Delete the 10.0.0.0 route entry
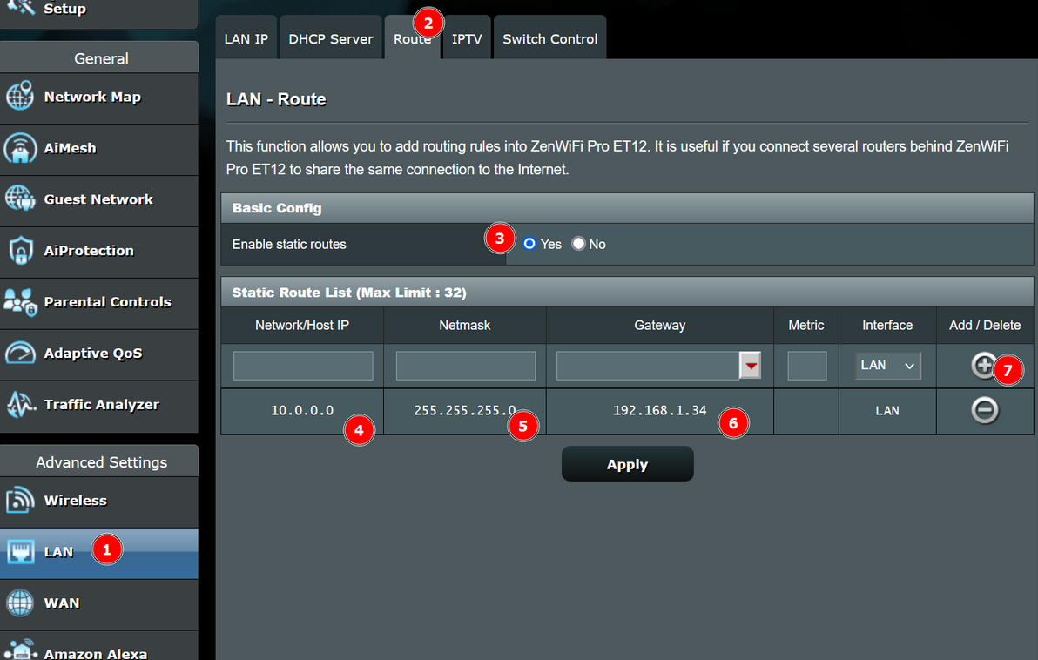Viewport: 1038px width, 660px height. 985,410
